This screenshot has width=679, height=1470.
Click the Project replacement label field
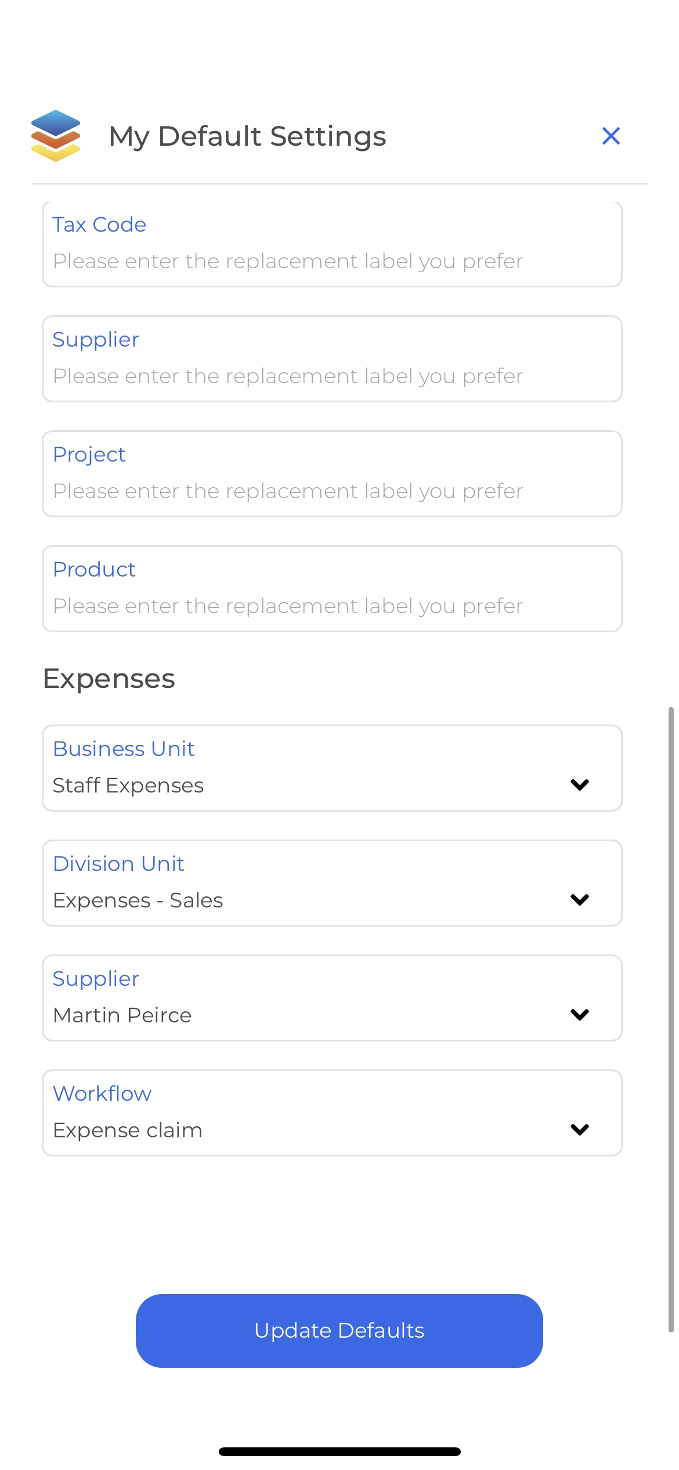pyautogui.click(x=332, y=474)
